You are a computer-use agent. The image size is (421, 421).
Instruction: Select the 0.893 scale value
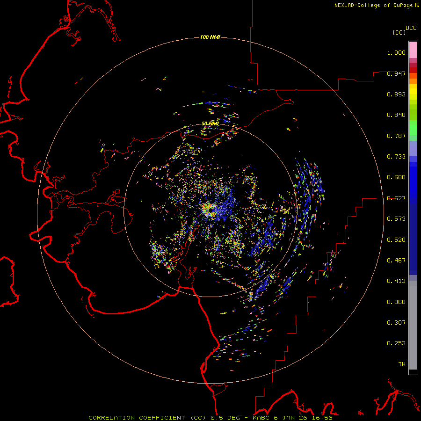[x=396, y=94]
